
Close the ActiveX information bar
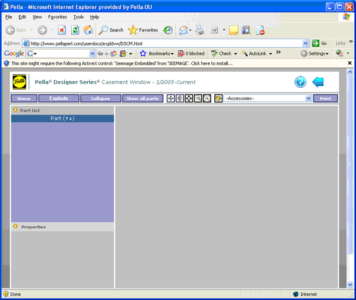(x=349, y=63)
